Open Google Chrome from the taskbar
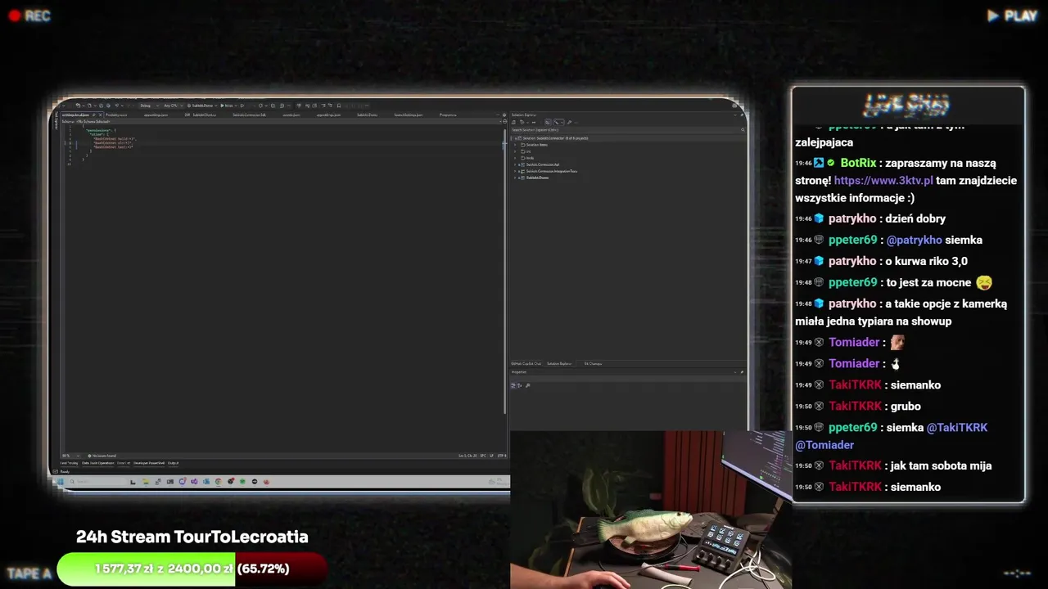Screen dimensions: 1048x589 click(219, 482)
